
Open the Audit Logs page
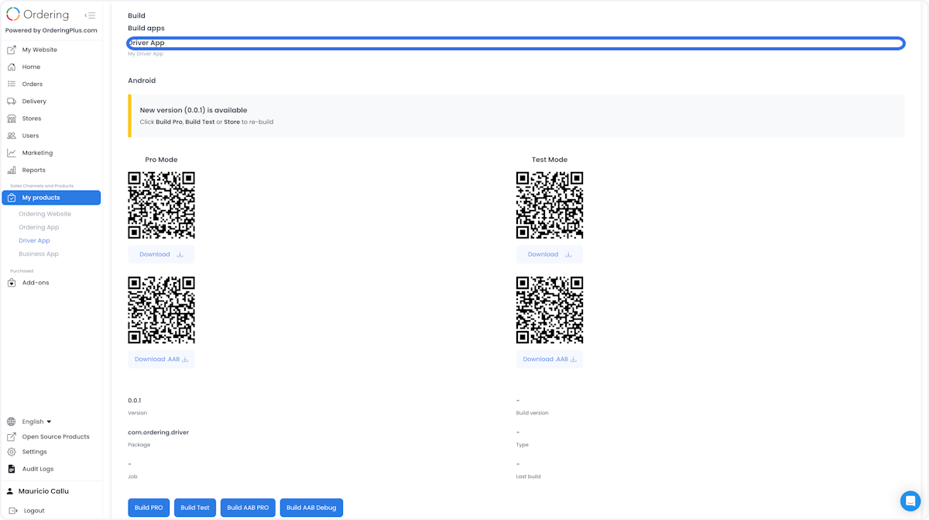tap(38, 469)
